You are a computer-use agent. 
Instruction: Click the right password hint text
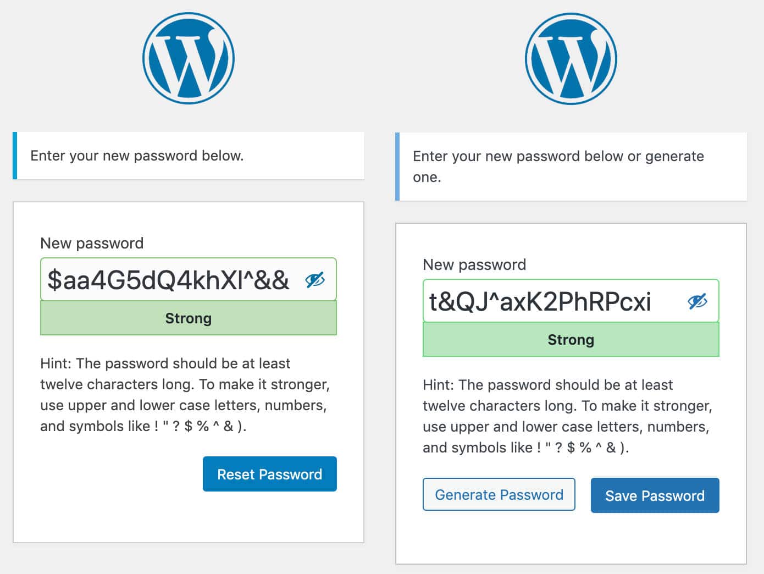pyautogui.click(x=567, y=416)
